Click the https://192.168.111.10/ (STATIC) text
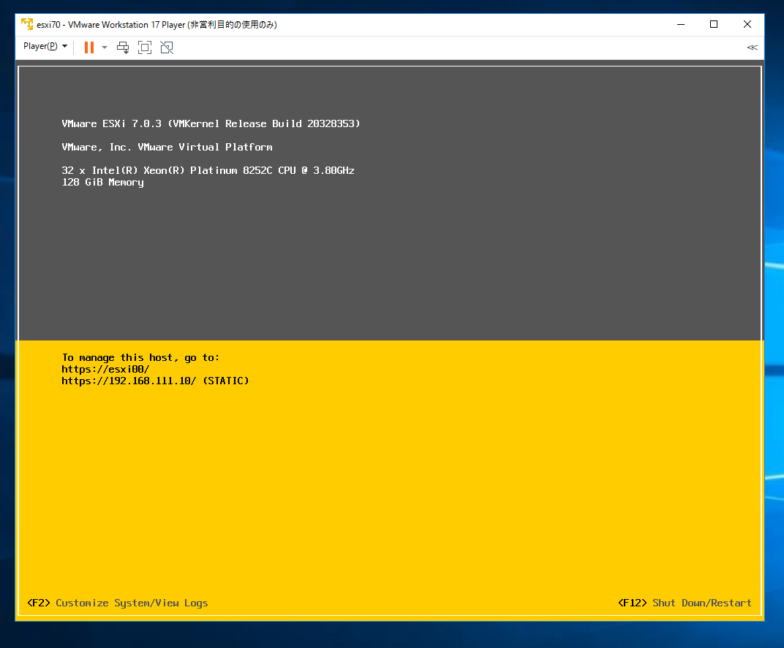The height and width of the screenshot is (648, 784). point(155,381)
